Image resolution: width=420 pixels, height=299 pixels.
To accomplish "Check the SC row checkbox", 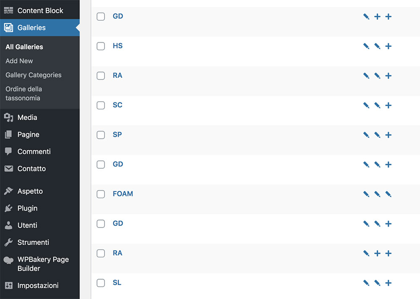I will [x=101, y=106].
